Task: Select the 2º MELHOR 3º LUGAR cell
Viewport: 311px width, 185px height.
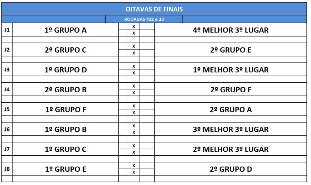Action: click(x=230, y=149)
